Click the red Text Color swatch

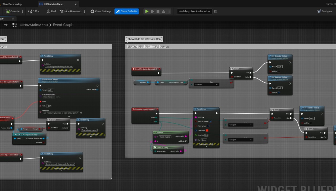(207, 130)
